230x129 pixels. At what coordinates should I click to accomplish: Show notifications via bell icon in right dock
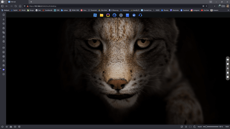pos(228,68)
